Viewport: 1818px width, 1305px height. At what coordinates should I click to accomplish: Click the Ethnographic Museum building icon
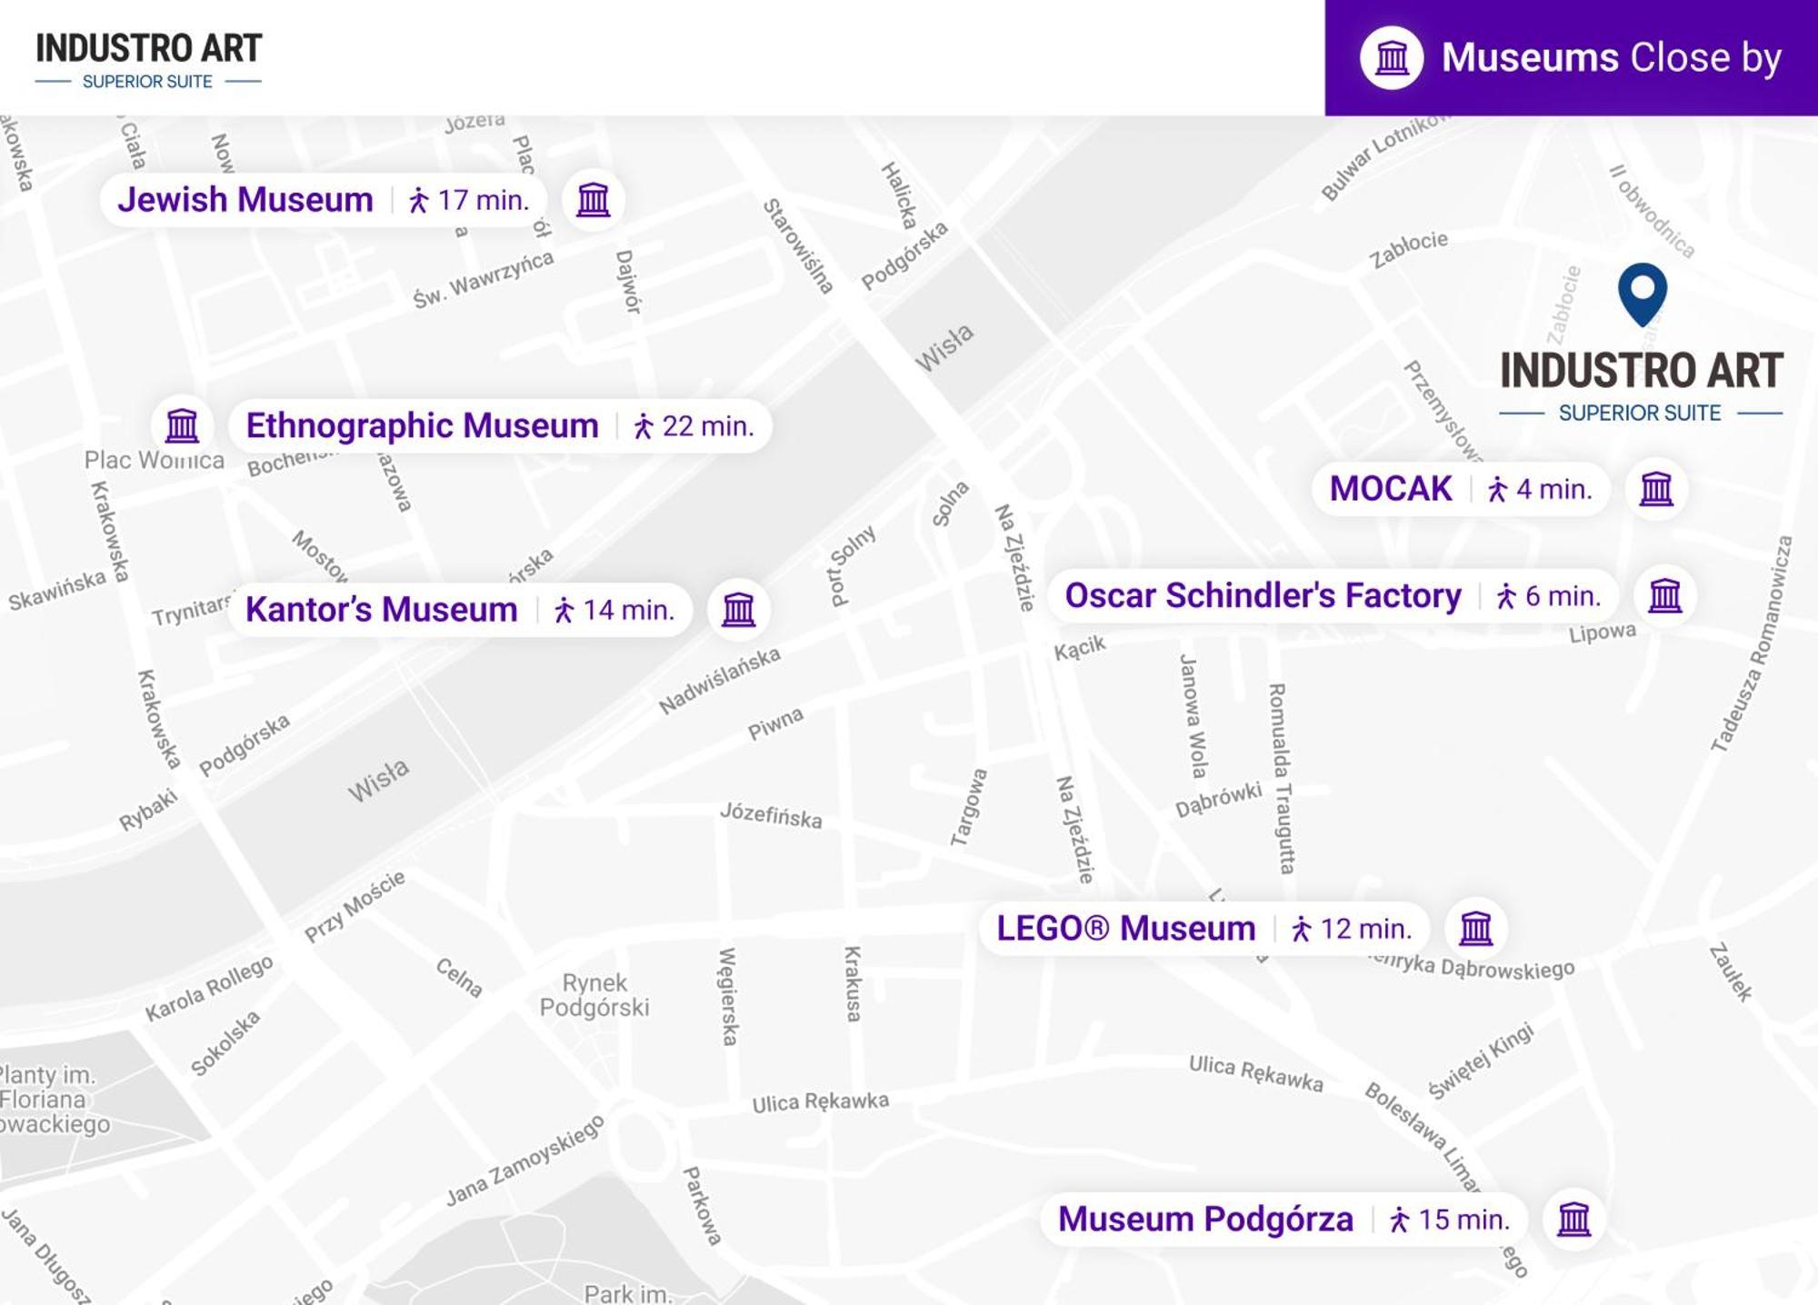pyautogui.click(x=182, y=424)
